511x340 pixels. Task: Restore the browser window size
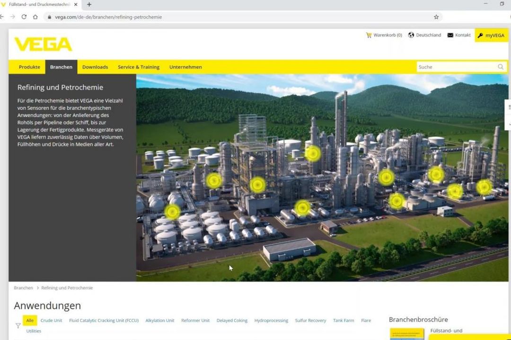click(x=502, y=4)
